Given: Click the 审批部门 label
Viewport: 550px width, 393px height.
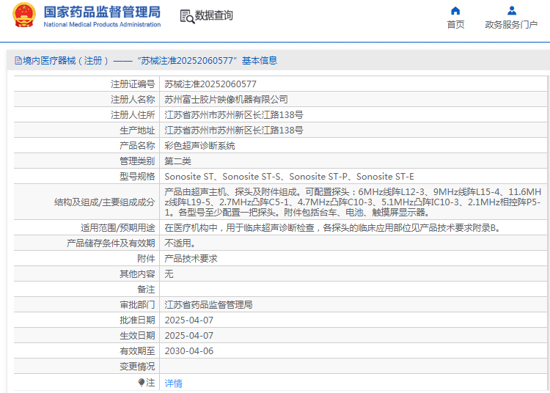Looking at the screenshot, I should click(137, 305).
